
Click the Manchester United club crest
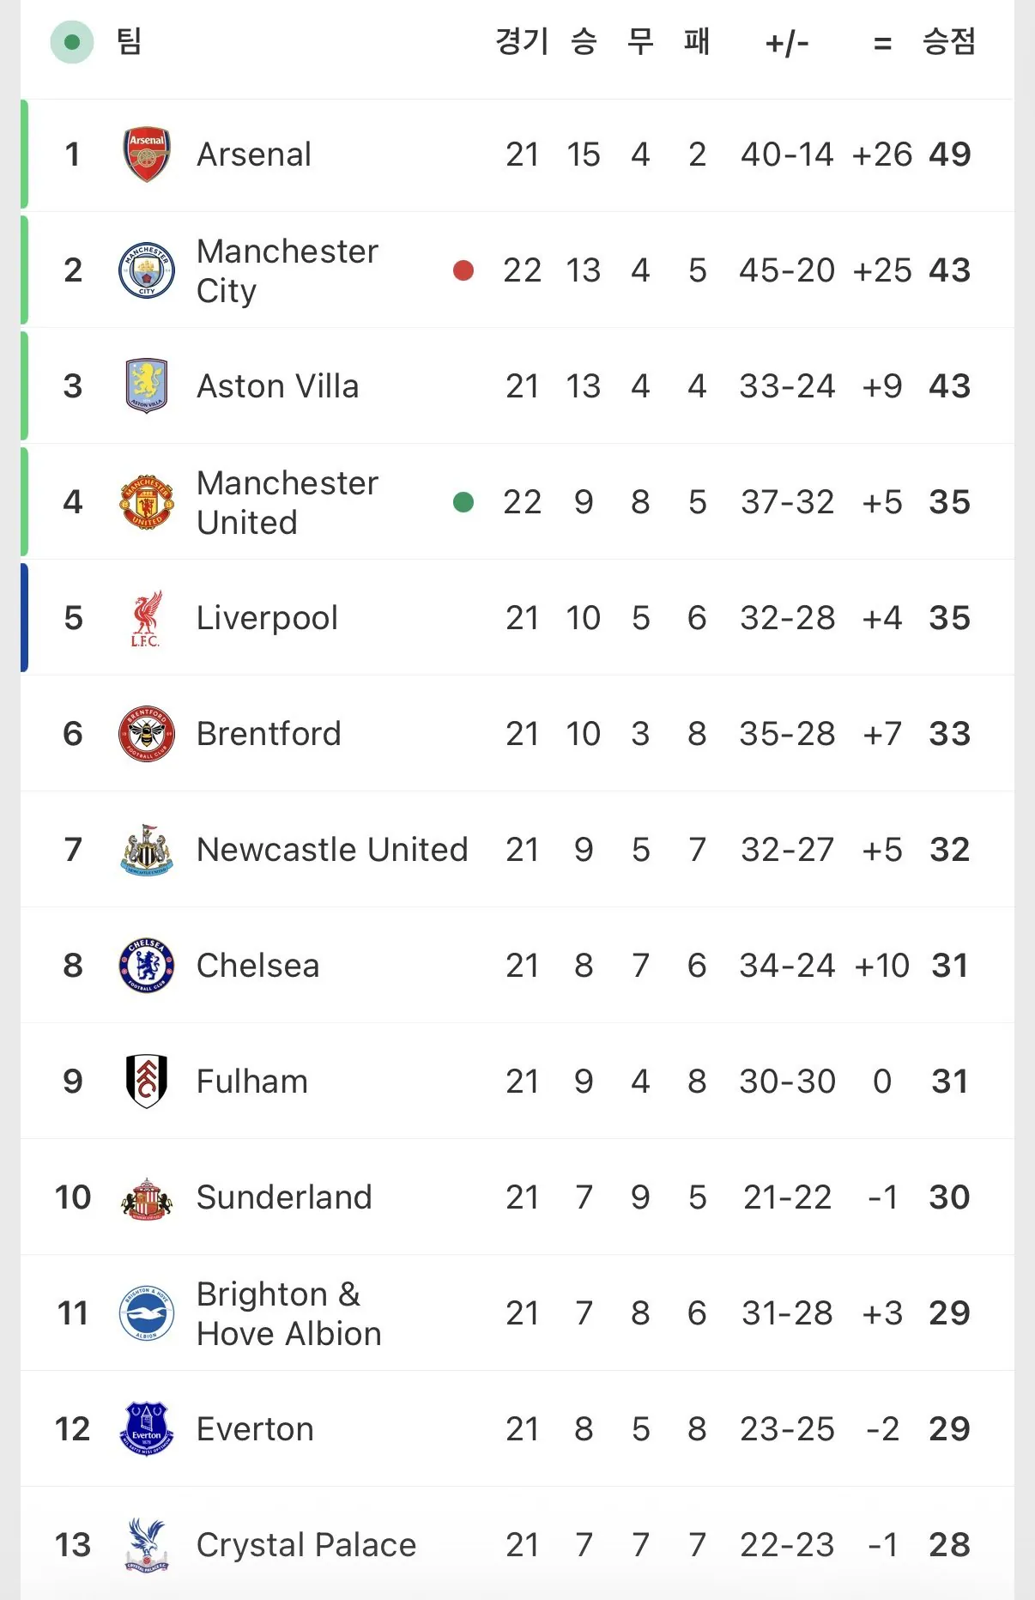147,502
